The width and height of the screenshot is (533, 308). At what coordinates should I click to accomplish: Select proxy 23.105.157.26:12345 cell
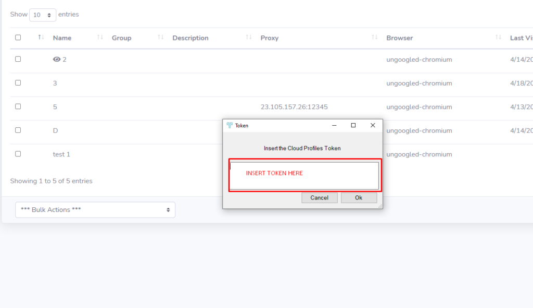(294, 107)
